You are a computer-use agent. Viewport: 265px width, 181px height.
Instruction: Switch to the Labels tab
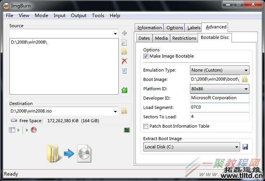[x=194, y=28]
